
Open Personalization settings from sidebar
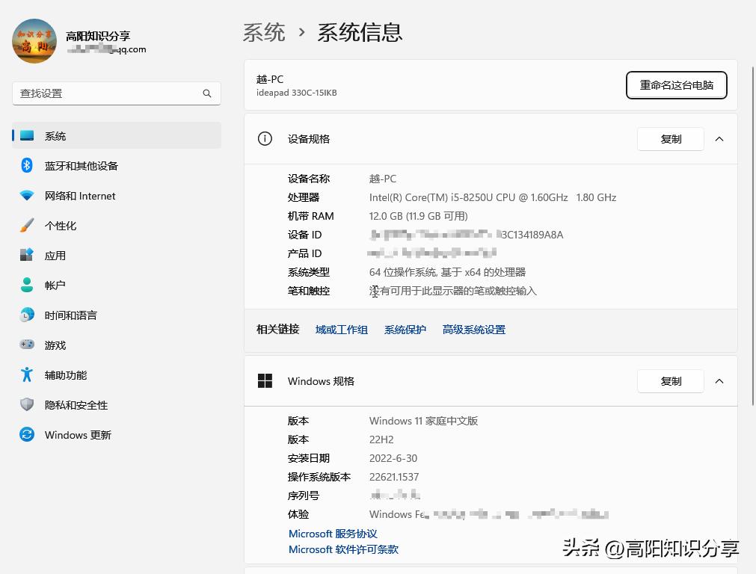[x=27, y=225]
